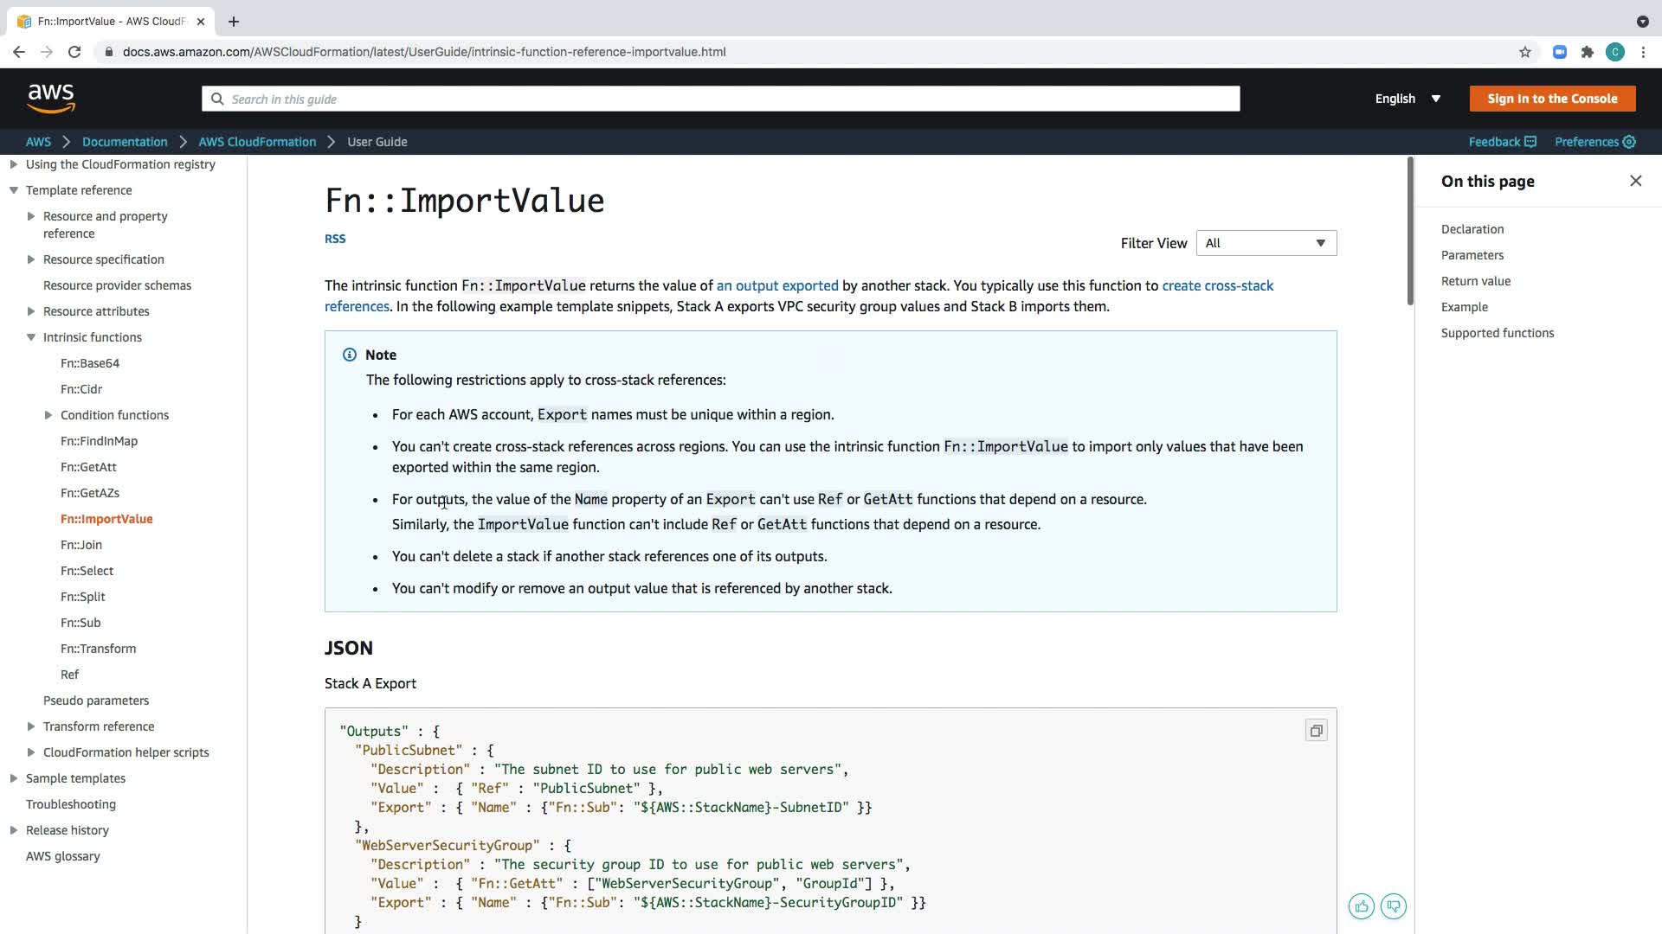Jump to Supported functions section
The image size is (1662, 934).
click(x=1497, y=333)
